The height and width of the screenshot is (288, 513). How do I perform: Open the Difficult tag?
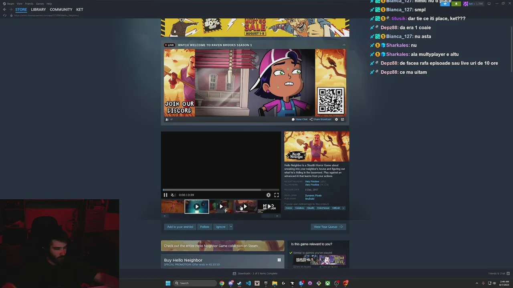coord(336,208)
